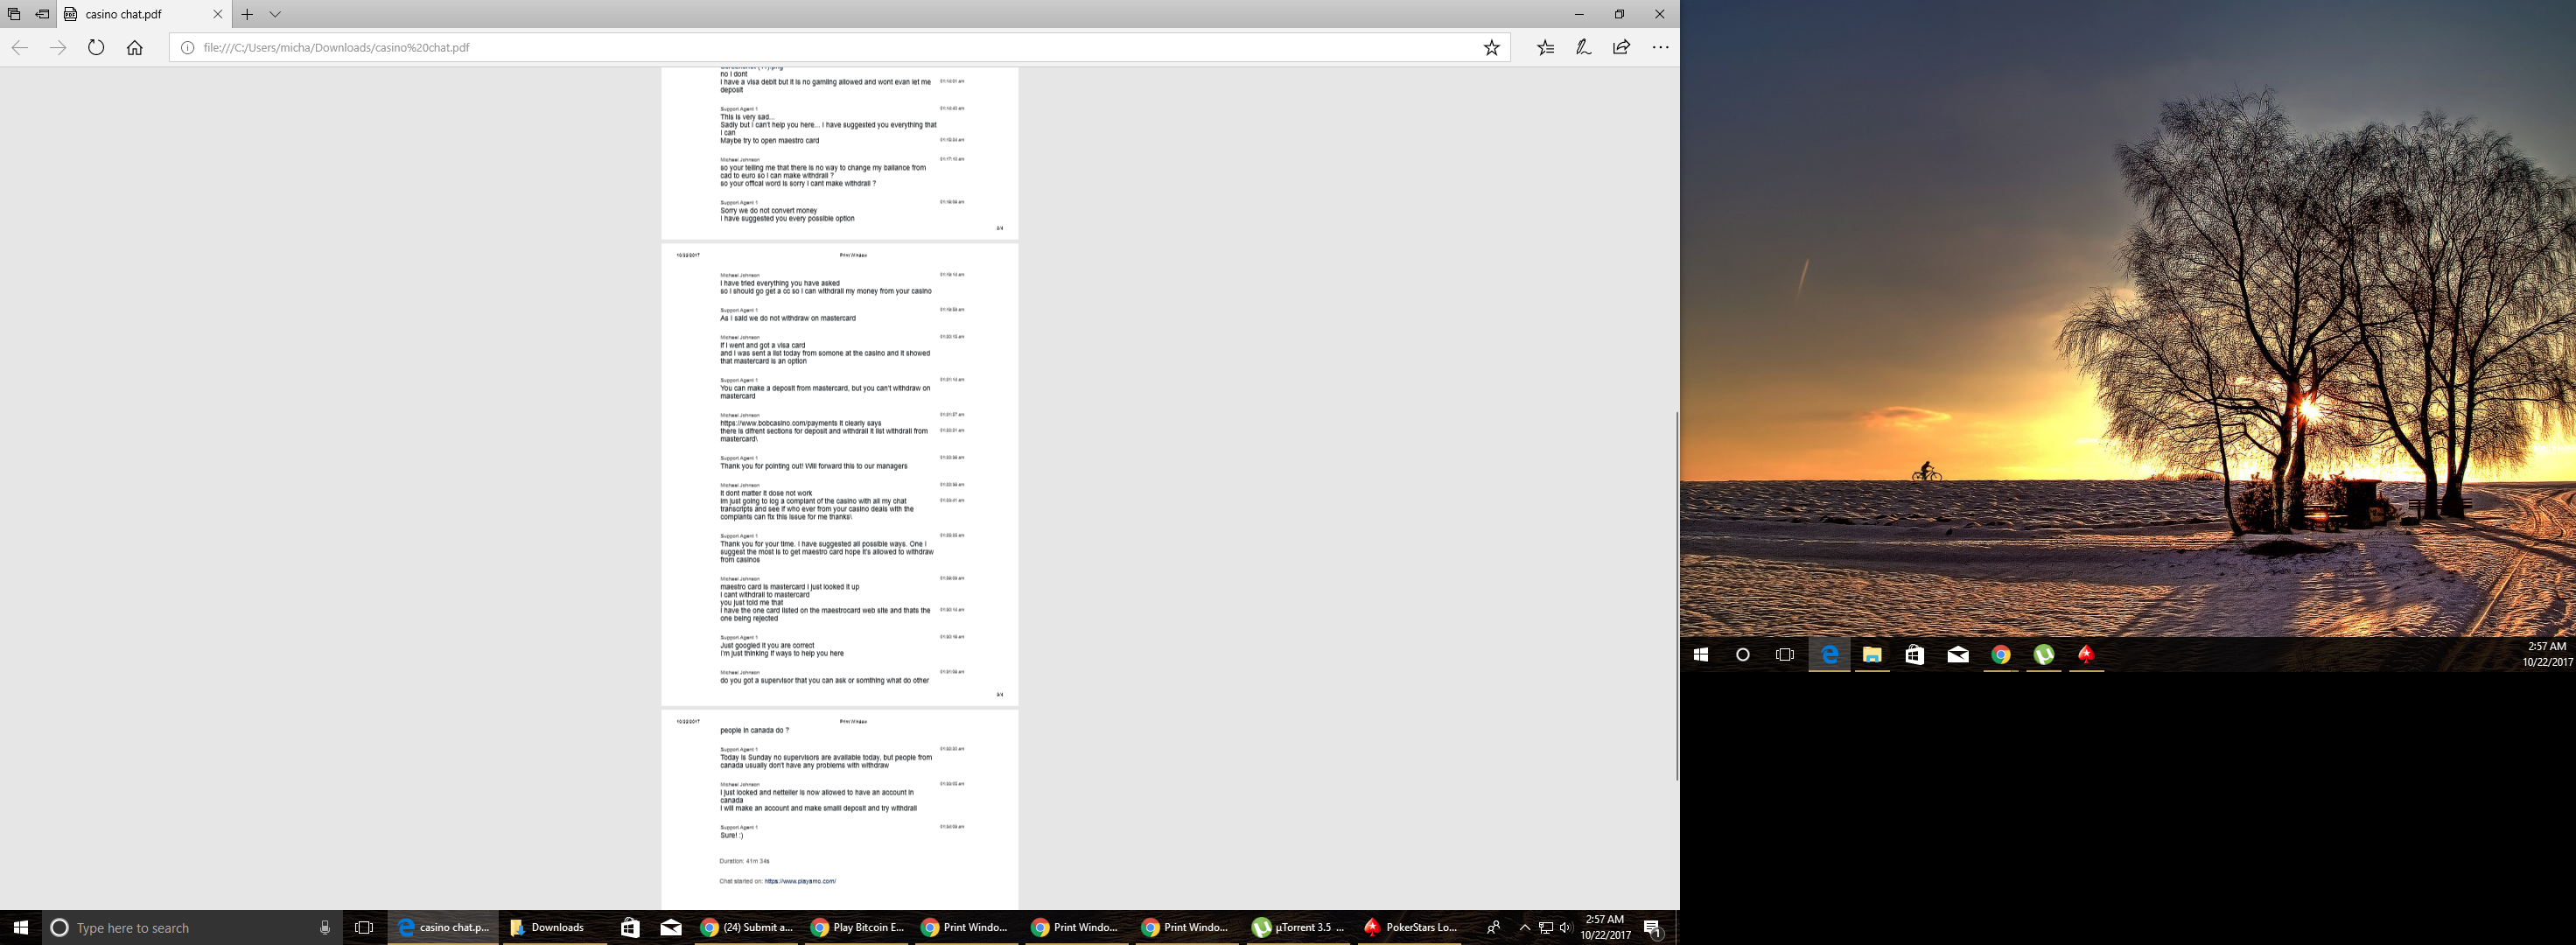Click the PDF vertical scrollbar thumb

point(1677,595)
